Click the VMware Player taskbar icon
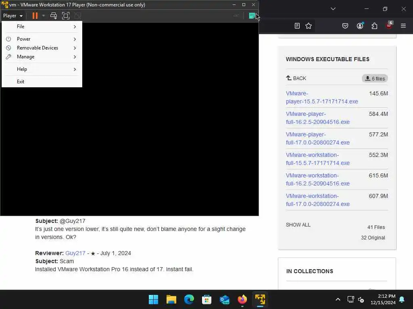This screenshot has height=309, width=413. 260,299
